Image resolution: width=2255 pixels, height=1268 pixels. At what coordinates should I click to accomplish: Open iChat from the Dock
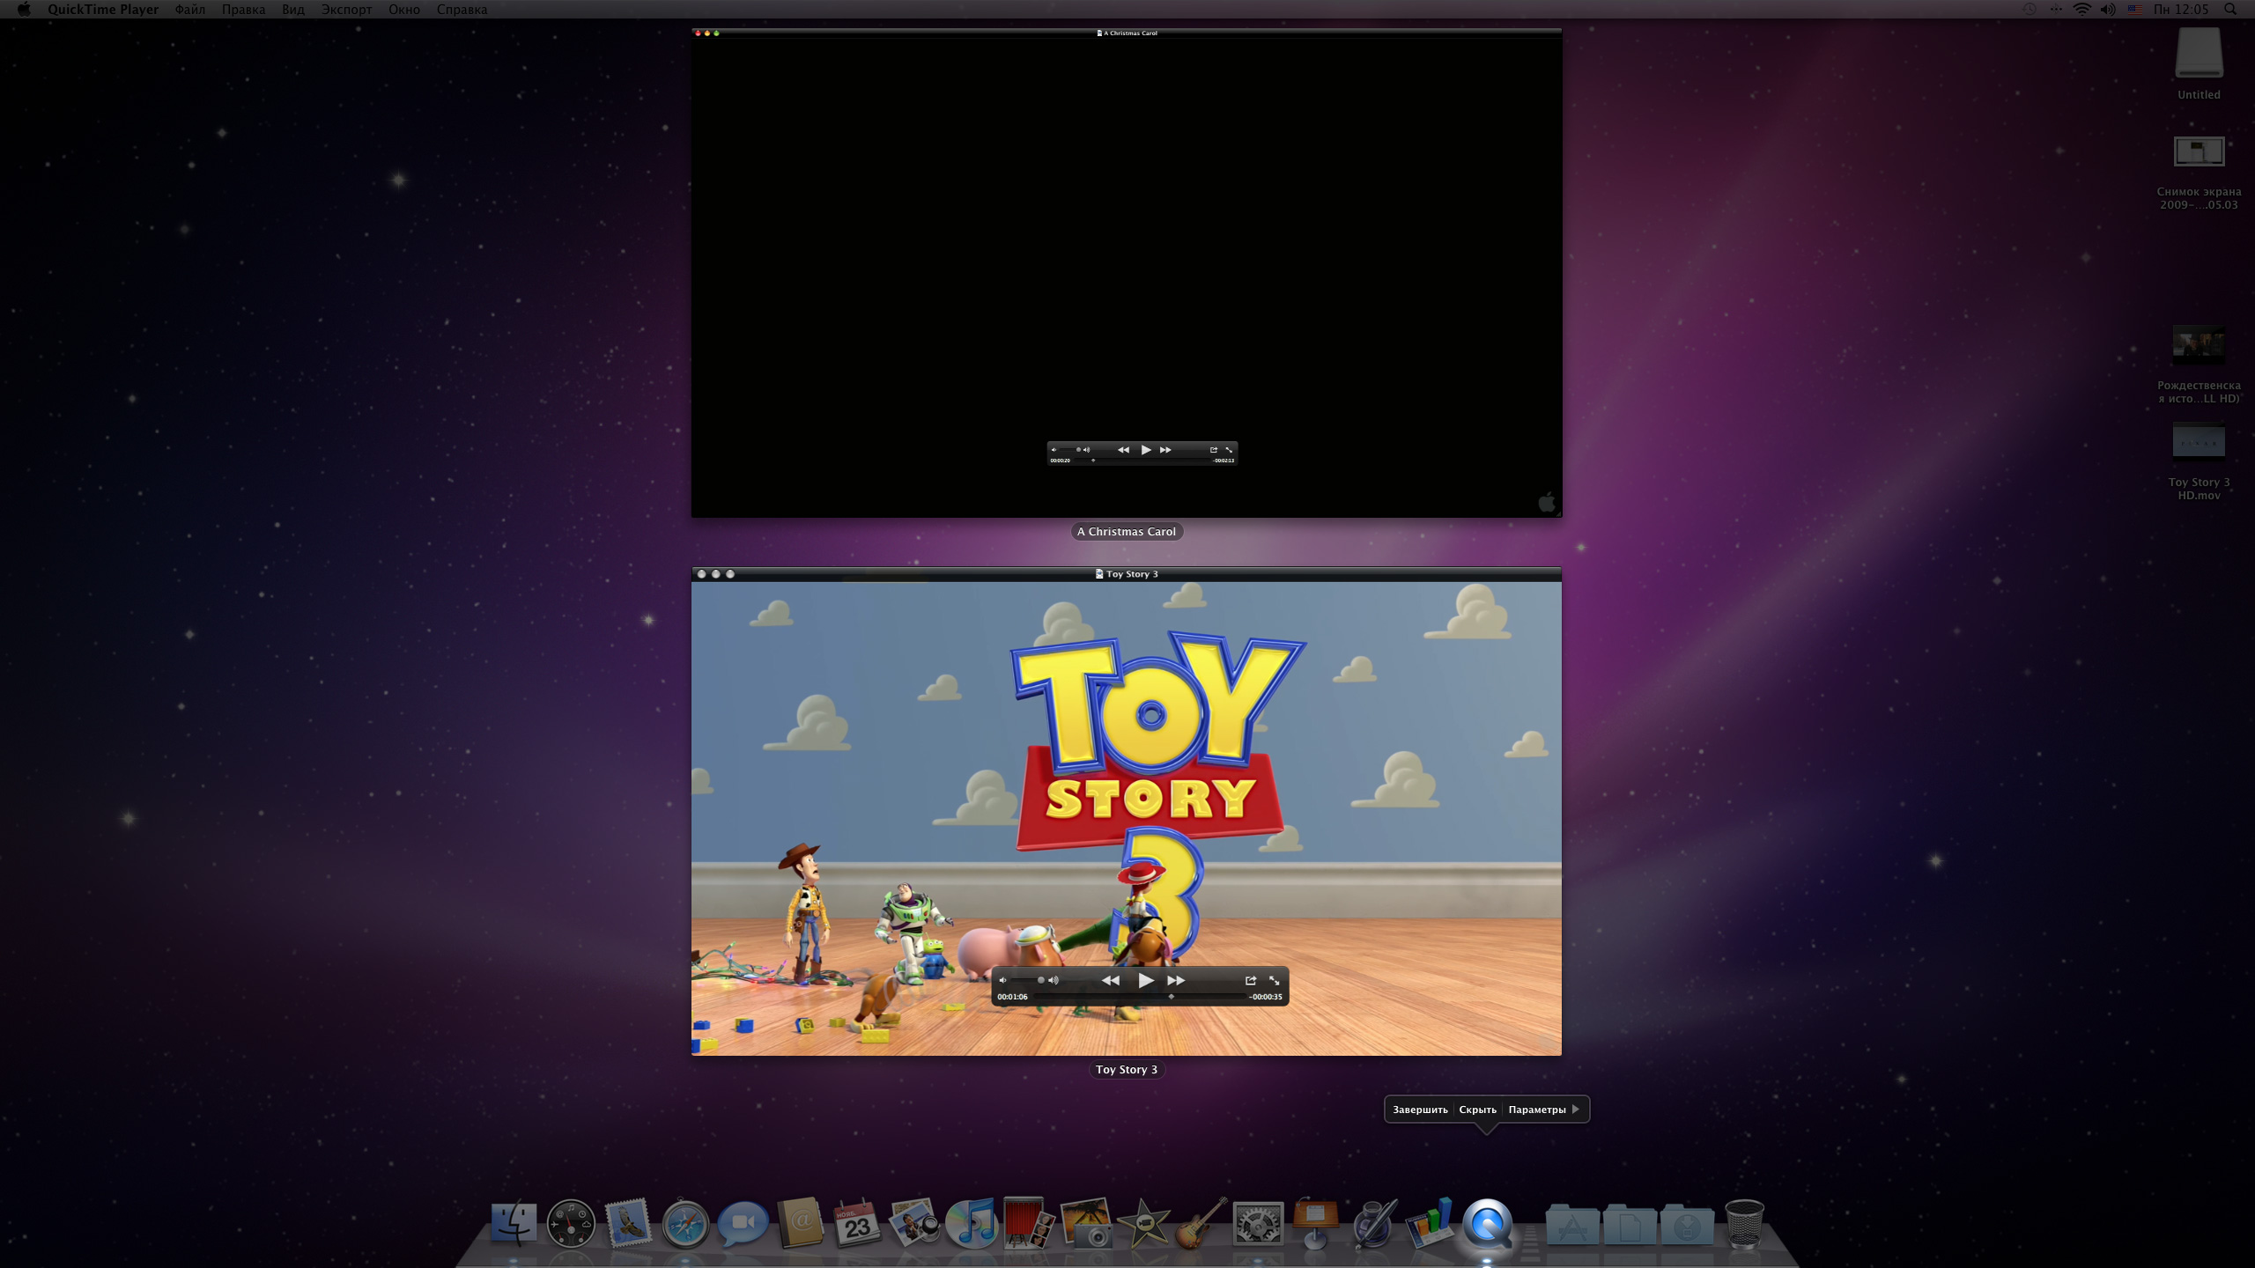coord(743,1222)
